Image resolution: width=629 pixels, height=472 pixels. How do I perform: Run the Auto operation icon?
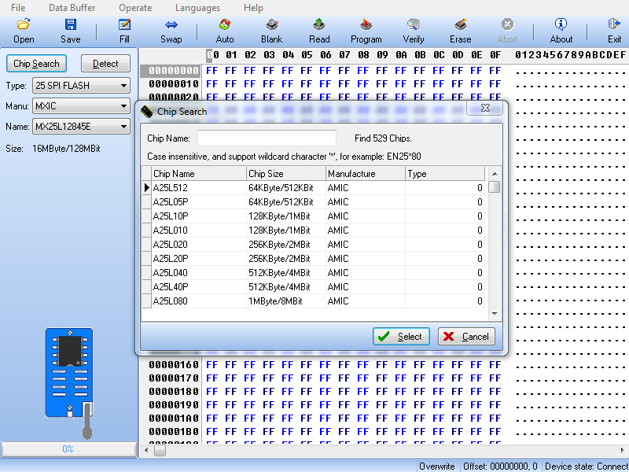point(225,31)
